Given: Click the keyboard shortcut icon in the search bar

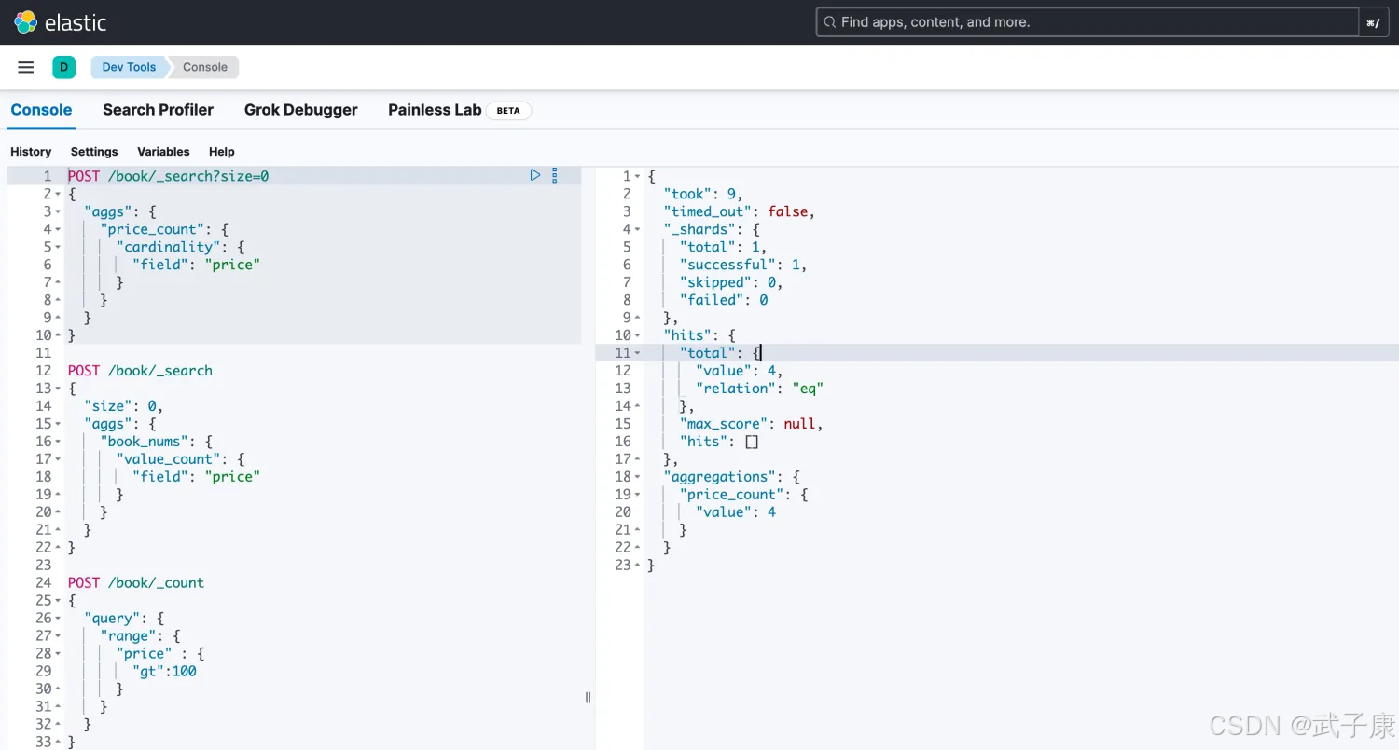Looking at the screenshot, I should [x=1373, y=22].
